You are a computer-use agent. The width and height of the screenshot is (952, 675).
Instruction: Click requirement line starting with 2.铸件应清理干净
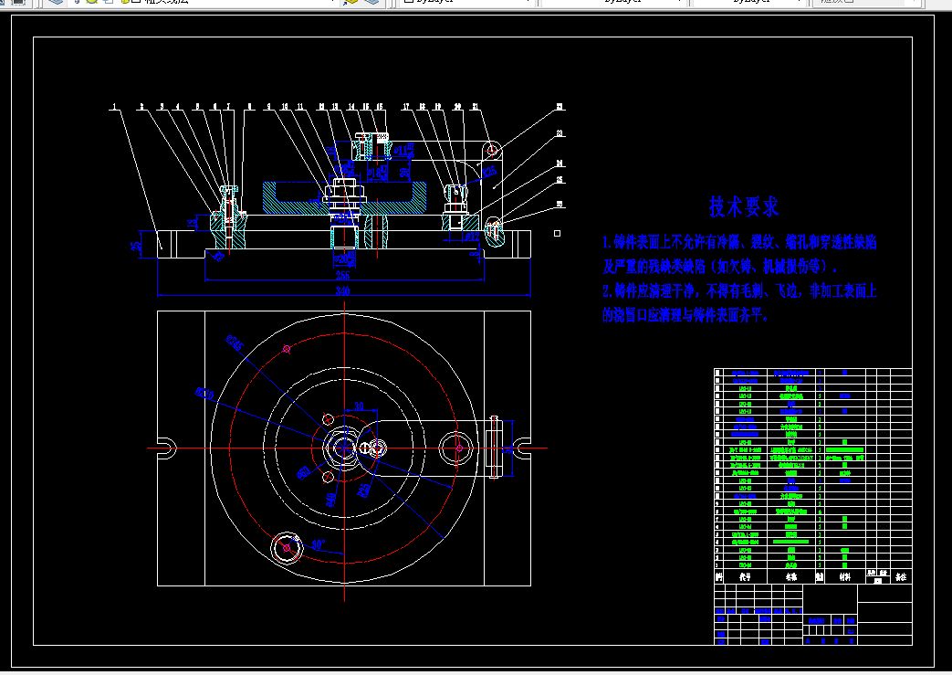tap(739, 291)
